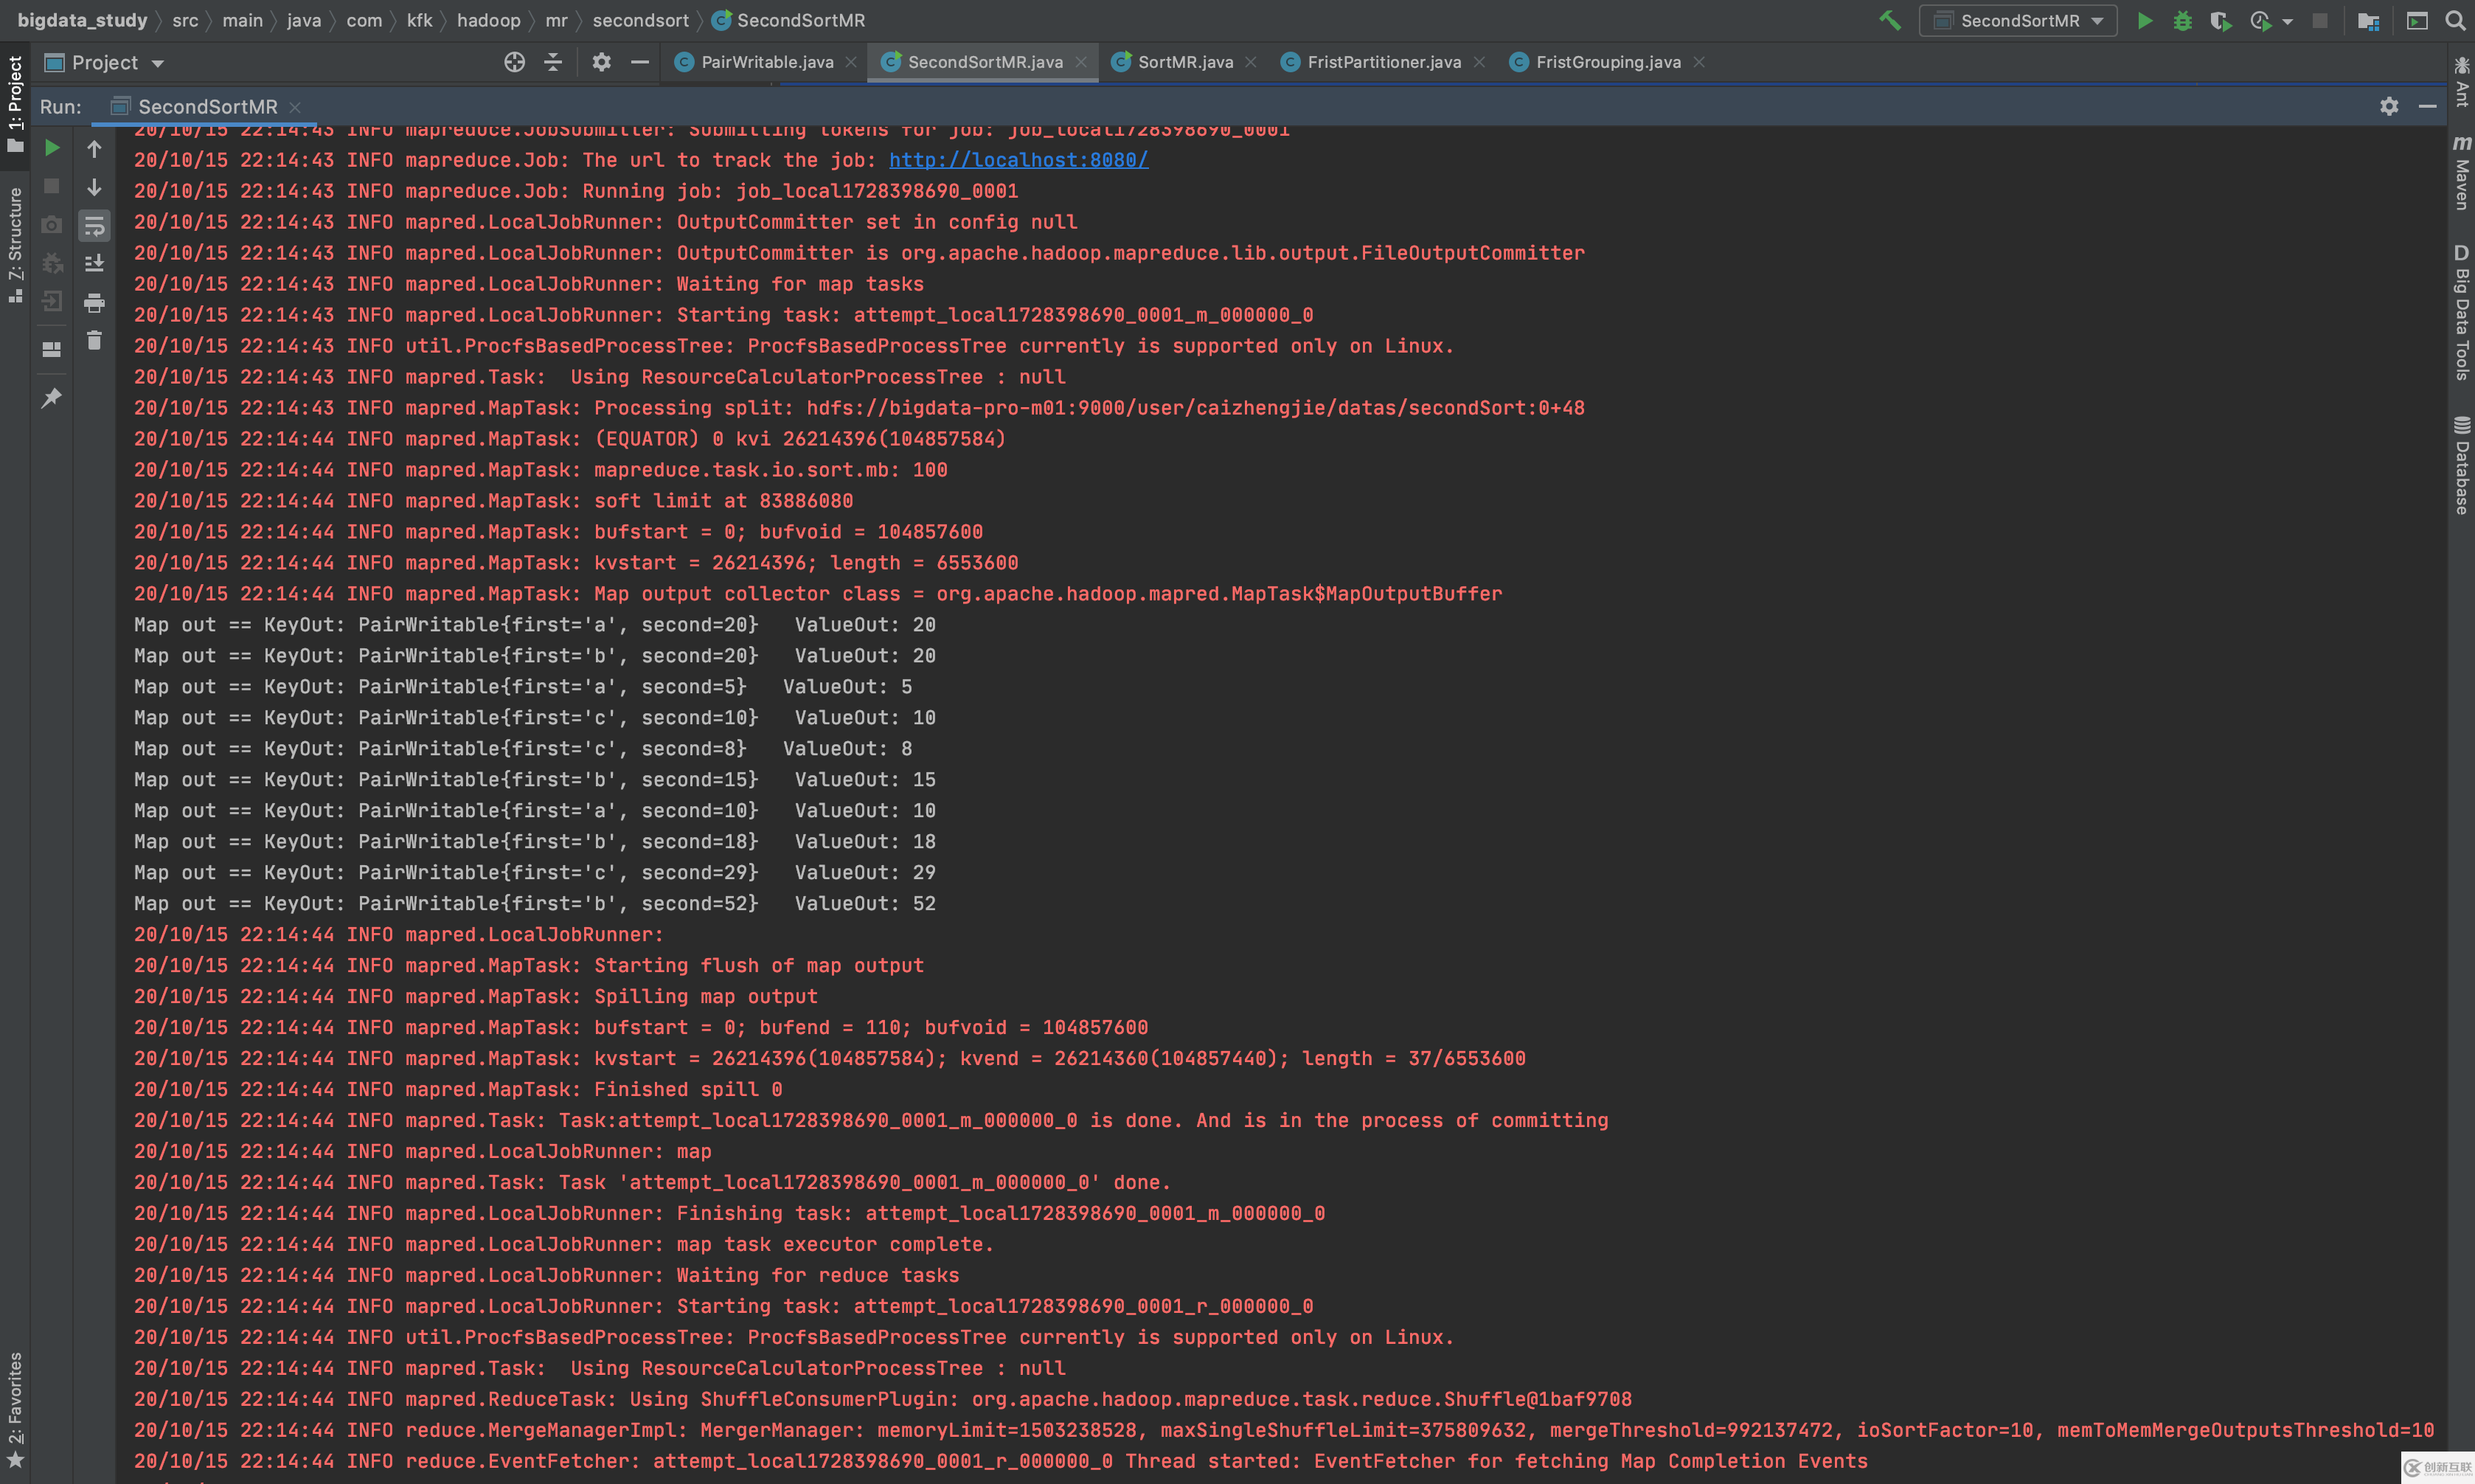Click the Stop process square in the Run panel
Image resolution: width=2475 pixels, height=1484 pixels.
click(x=52, y=186)
